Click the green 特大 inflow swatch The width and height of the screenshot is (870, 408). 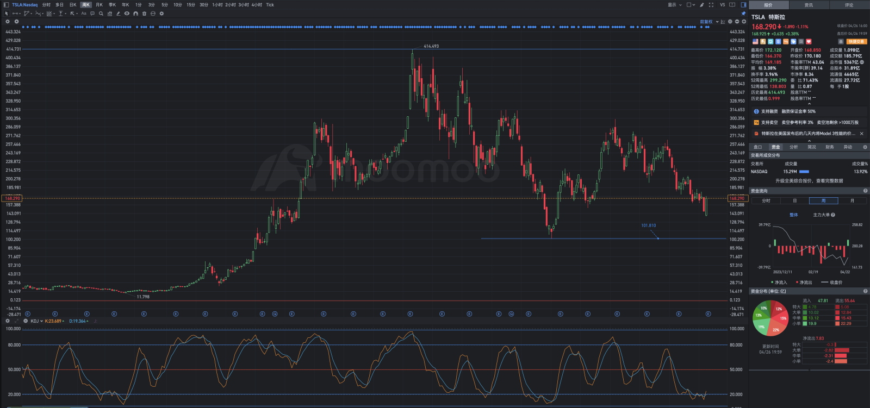pyautogui.click(x=805, y=307)
